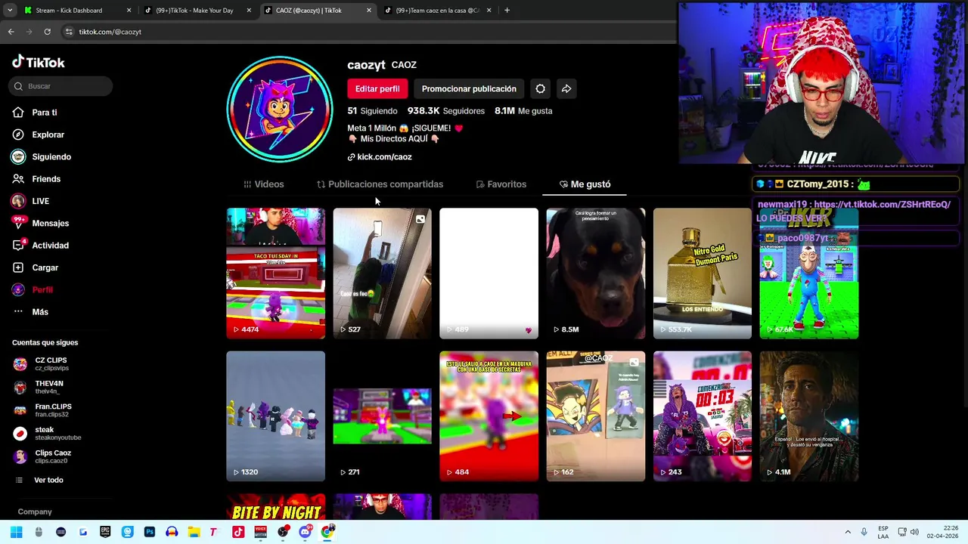The image size is (968, 544).
Task: Open Voicemeeter from the taskbar
Action: [260, 532]
